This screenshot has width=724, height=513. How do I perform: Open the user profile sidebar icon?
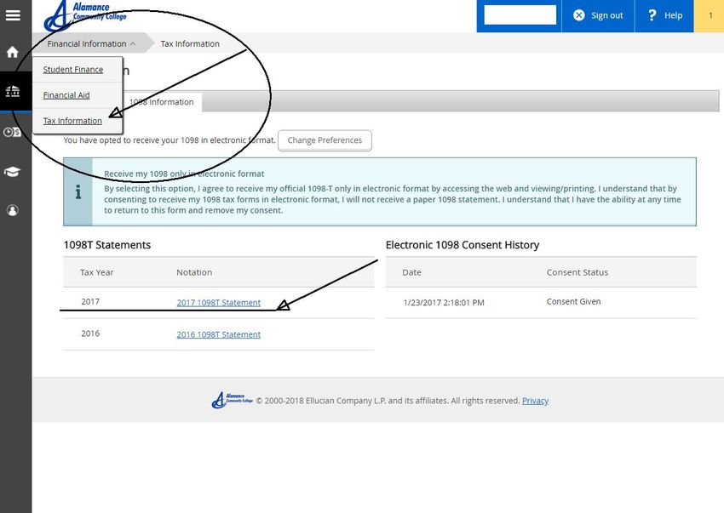13,210
